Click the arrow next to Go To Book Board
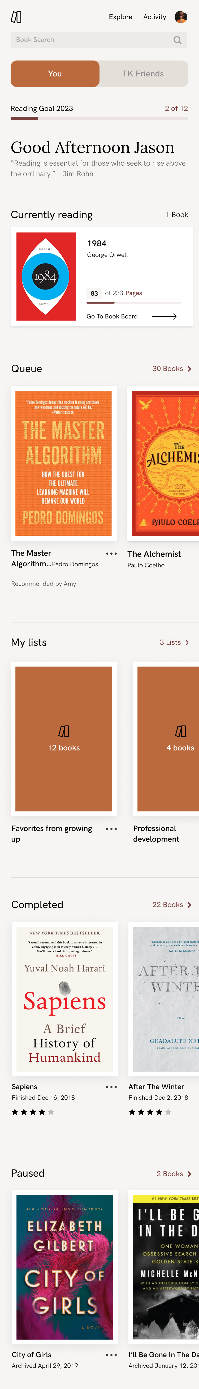This screenshot has height=1389, width=199. [165, 317]
